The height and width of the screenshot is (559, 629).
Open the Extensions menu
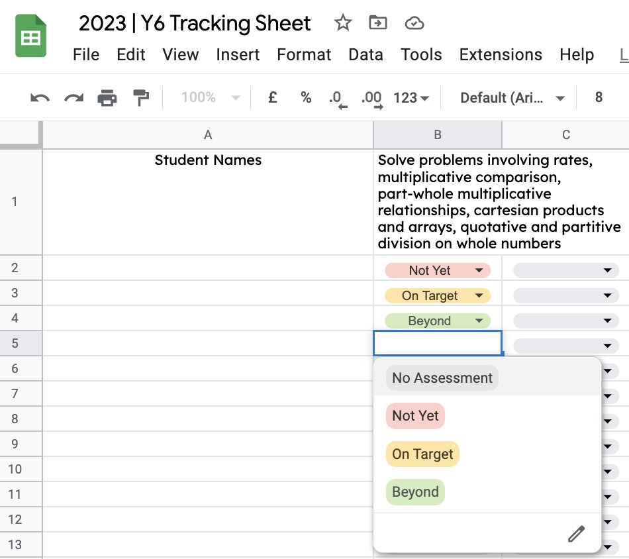[501, 55]
